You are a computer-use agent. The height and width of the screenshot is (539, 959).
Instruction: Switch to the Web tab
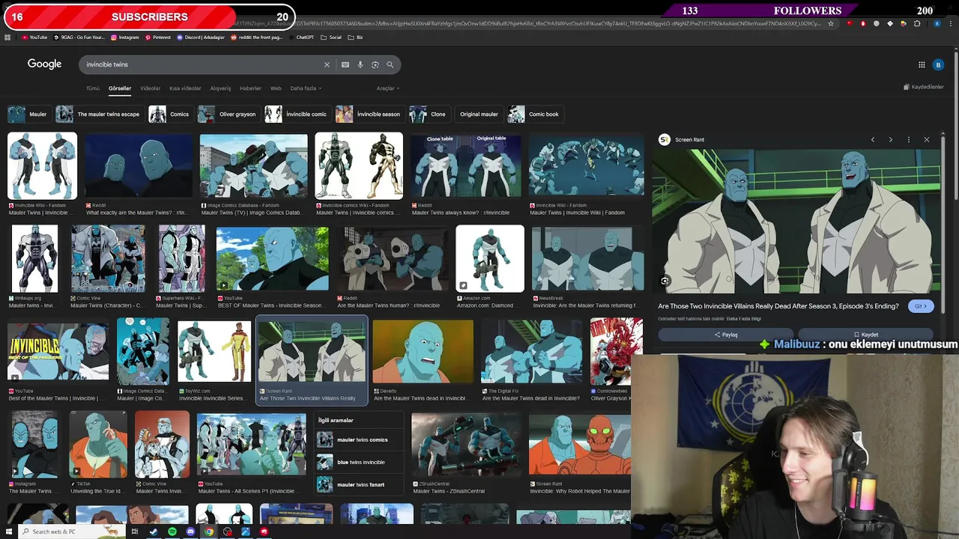pos(276,88)
